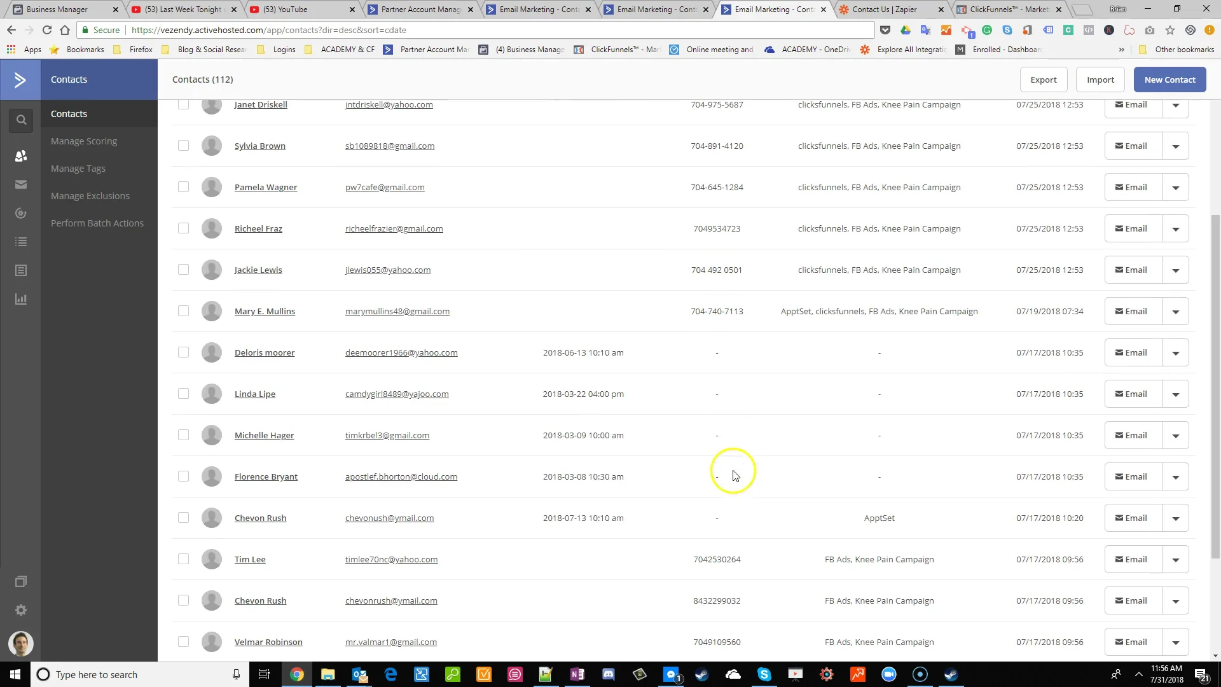
Task: Expand the dropdown next to Florence Bryant's Email button
Action: [1175, 477]
